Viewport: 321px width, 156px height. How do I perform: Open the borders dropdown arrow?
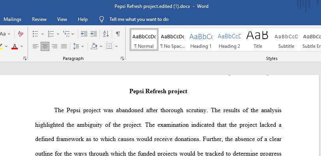pyautogui.click(x=116, y=47)
